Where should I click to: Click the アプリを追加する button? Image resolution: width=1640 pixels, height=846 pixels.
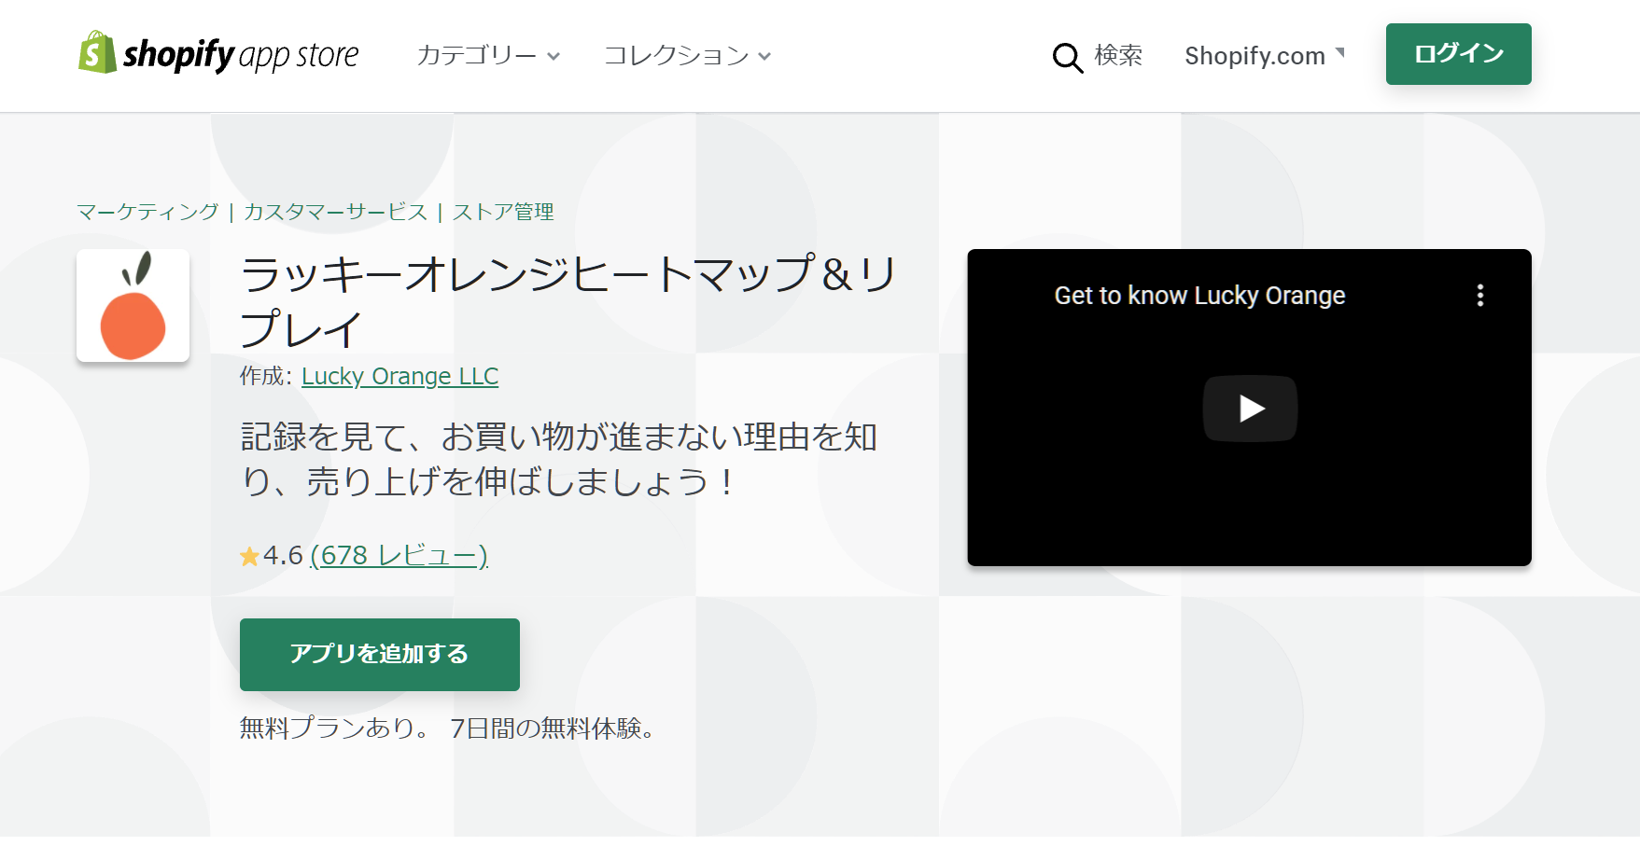pyautogui.click(x=380, y=655)
